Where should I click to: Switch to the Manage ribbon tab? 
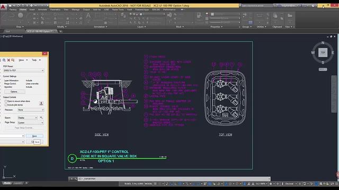coord(75,9)
